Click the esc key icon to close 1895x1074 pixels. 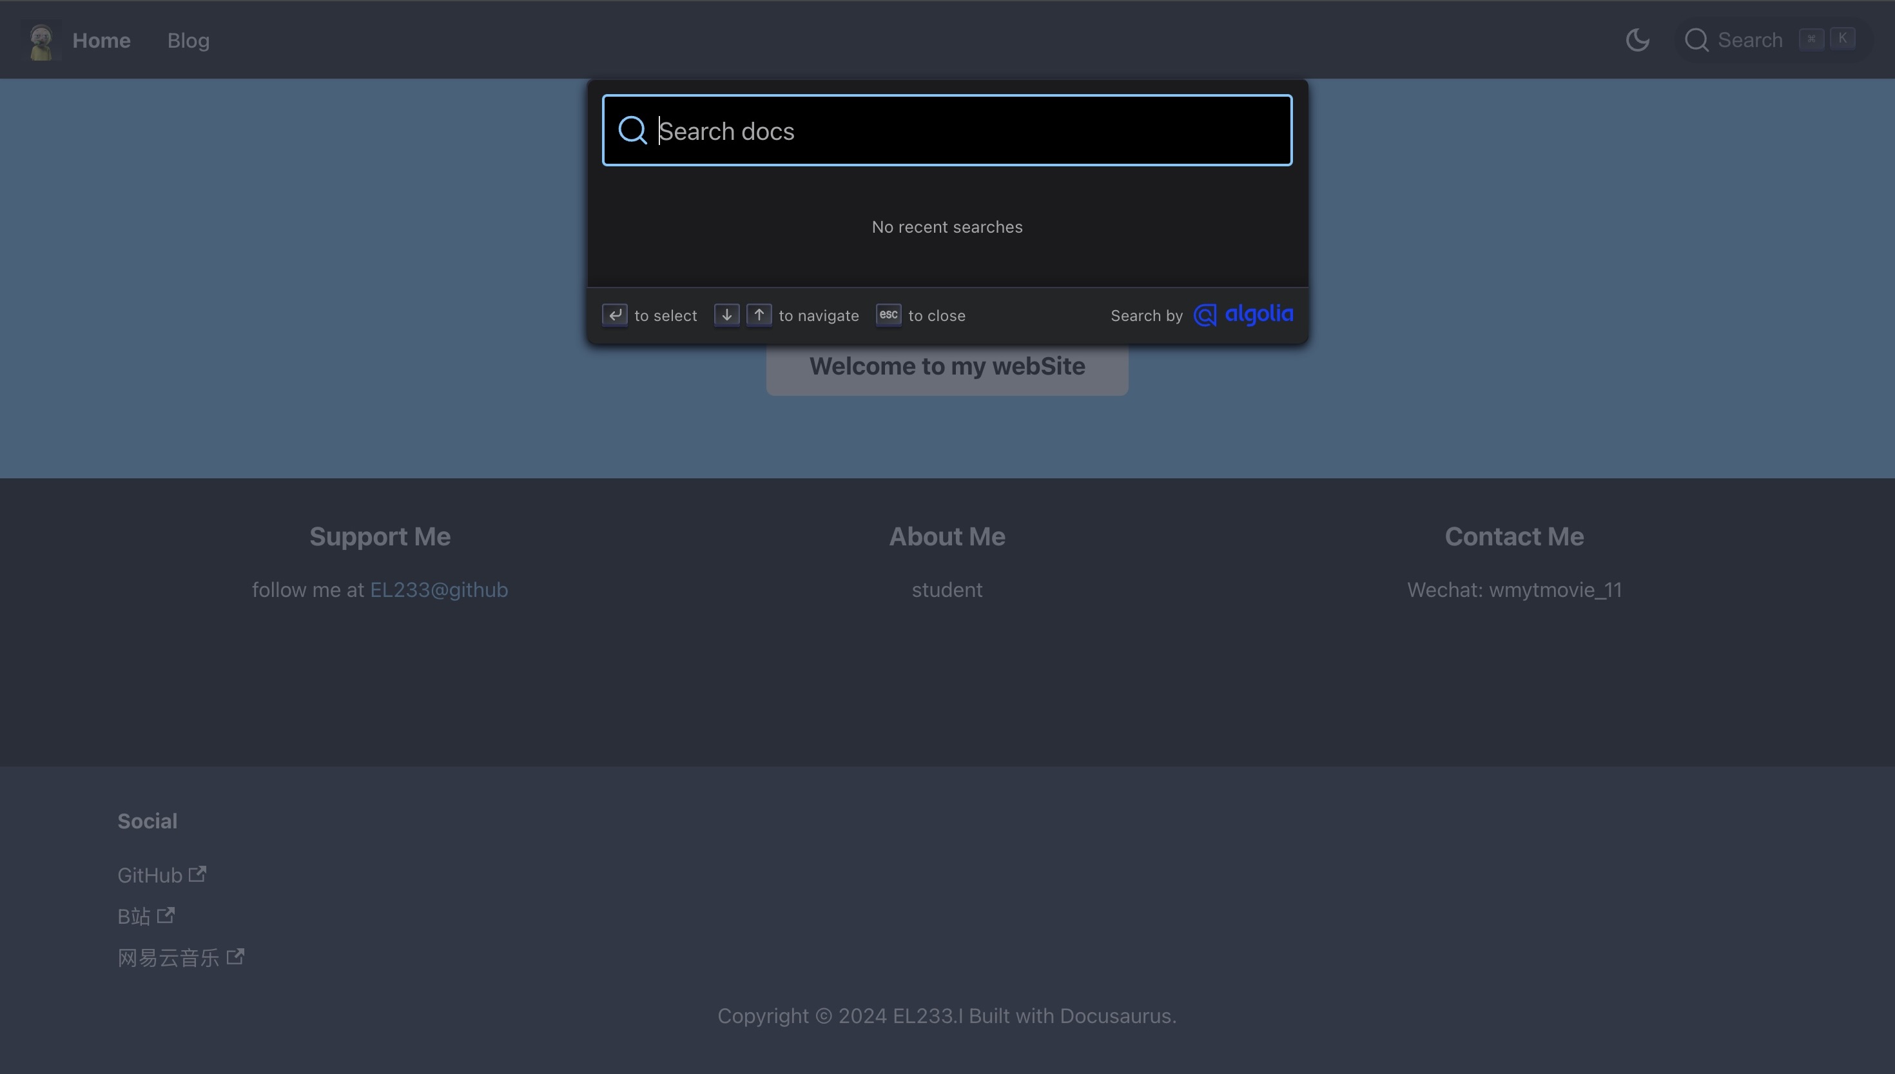[888, 315]
